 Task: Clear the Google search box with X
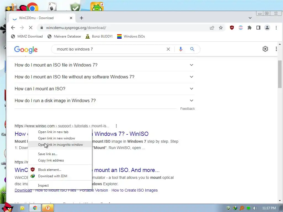point(168,49)
